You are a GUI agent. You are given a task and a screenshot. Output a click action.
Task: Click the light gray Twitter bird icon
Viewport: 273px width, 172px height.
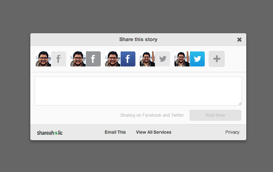click(162, 59)
